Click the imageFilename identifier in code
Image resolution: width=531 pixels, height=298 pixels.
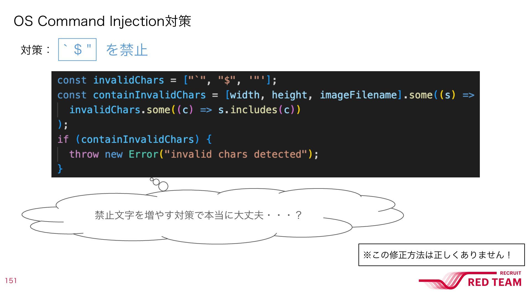pyautogui.click(x=358, y=95)
